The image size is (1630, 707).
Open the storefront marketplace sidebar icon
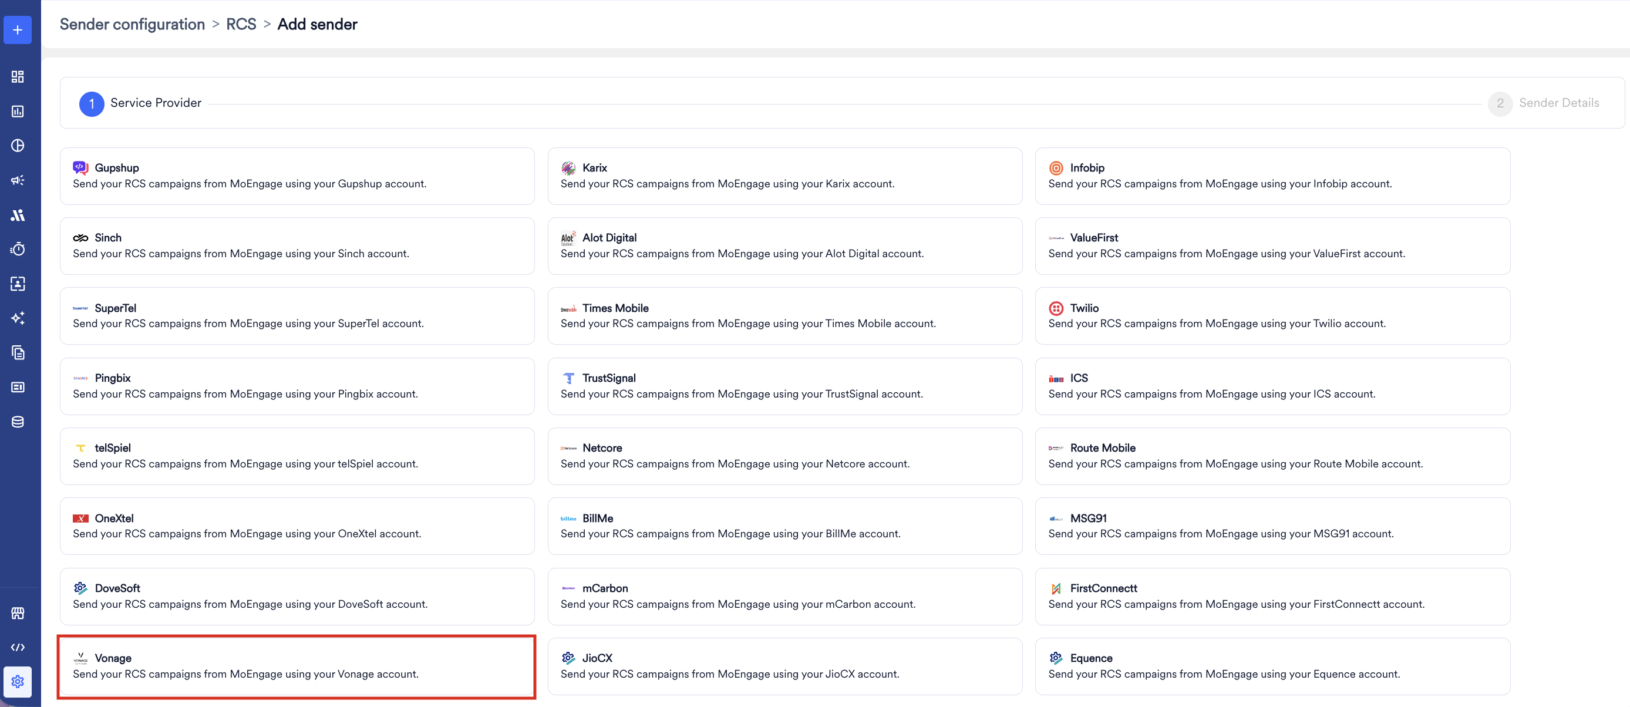(x=18, y=612)
